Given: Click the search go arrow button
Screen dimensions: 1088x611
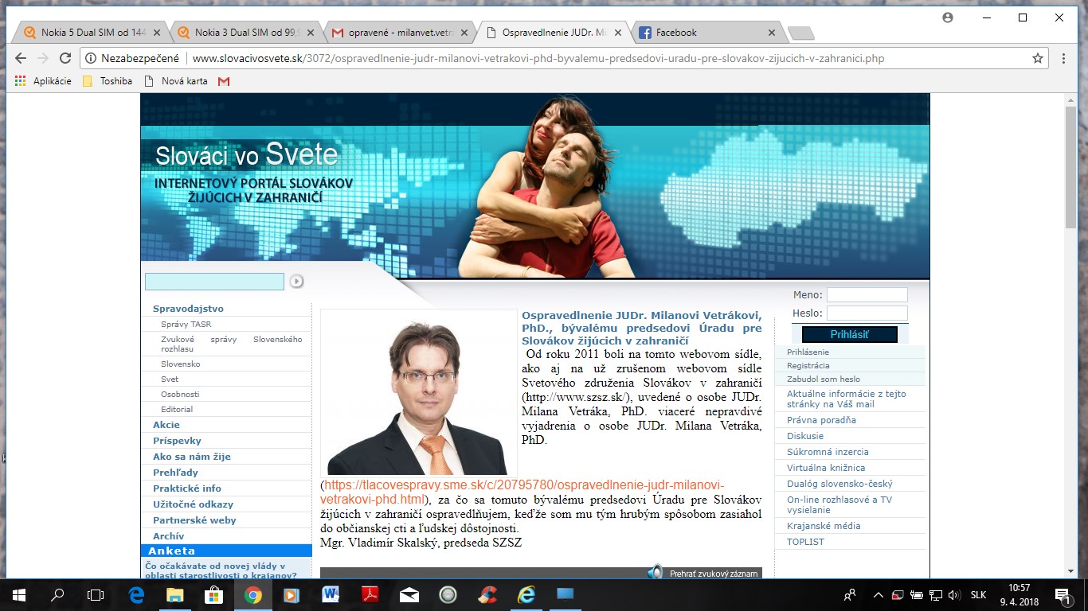Looking at the screenshot, I should coord(296,281).
